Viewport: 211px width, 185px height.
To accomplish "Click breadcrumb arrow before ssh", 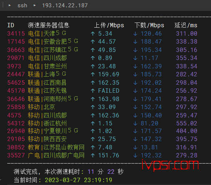I will [10, 5].
